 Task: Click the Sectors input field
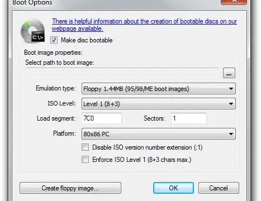[x=189, y=118]
